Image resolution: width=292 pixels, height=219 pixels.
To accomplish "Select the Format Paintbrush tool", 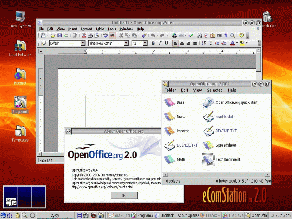I will click(x=144, y=35).
